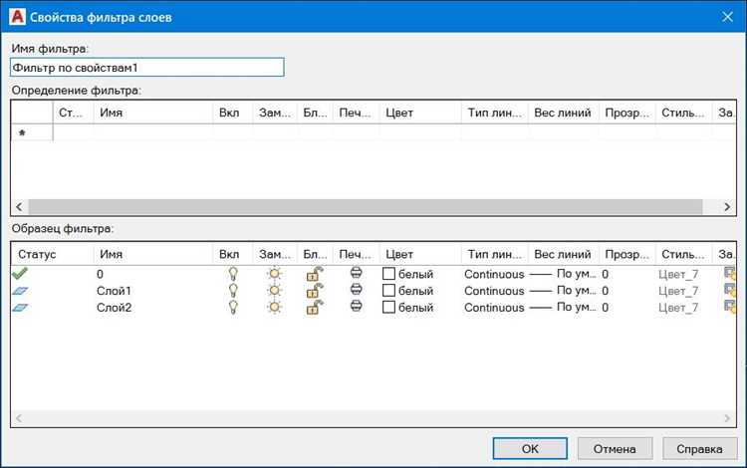Click the white color swatch for Слой1

click(x=388, y=291)
